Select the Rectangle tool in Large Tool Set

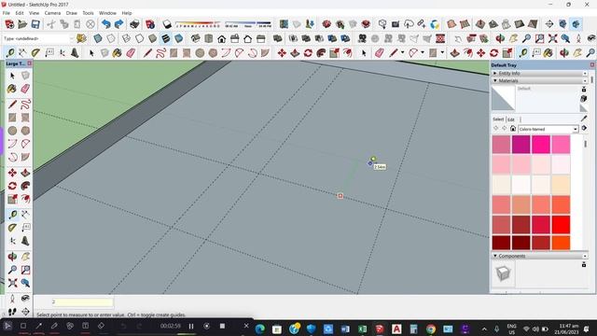click(x=12, y=118)
